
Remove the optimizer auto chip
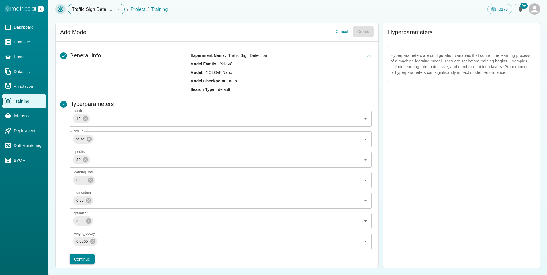click(89, 221)
